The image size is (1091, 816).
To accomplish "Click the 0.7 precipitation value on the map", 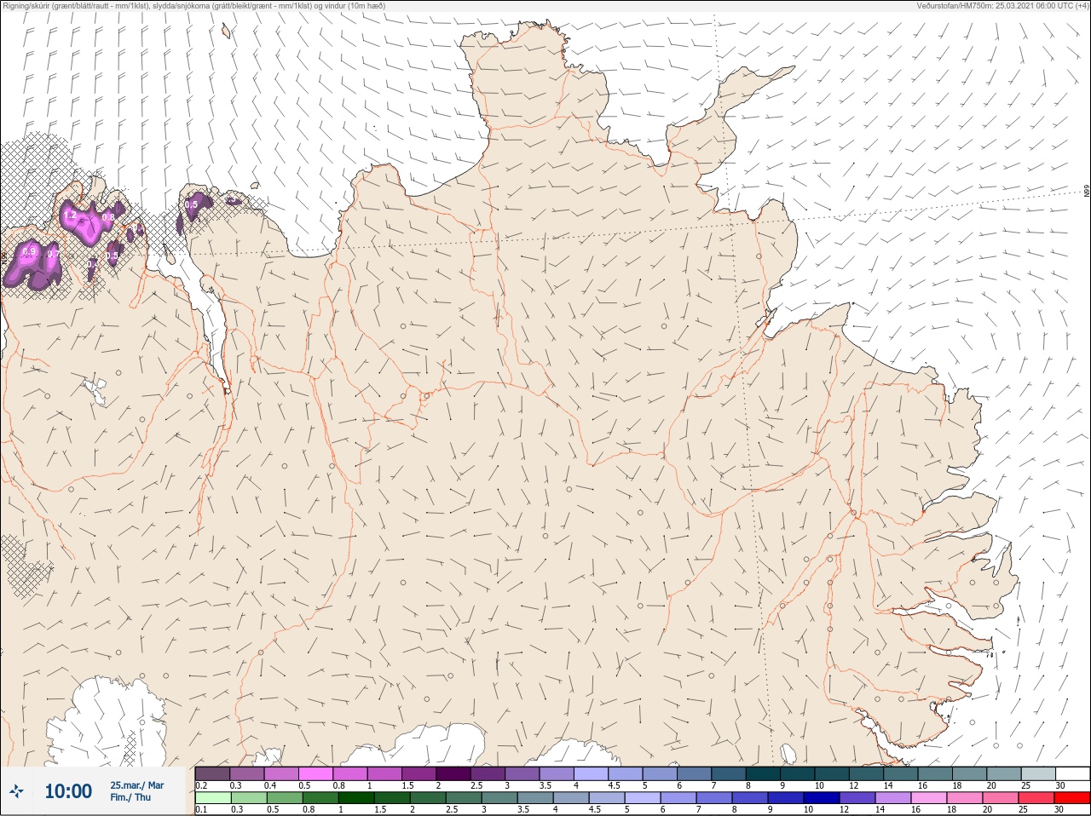I will tap(53, 254).
